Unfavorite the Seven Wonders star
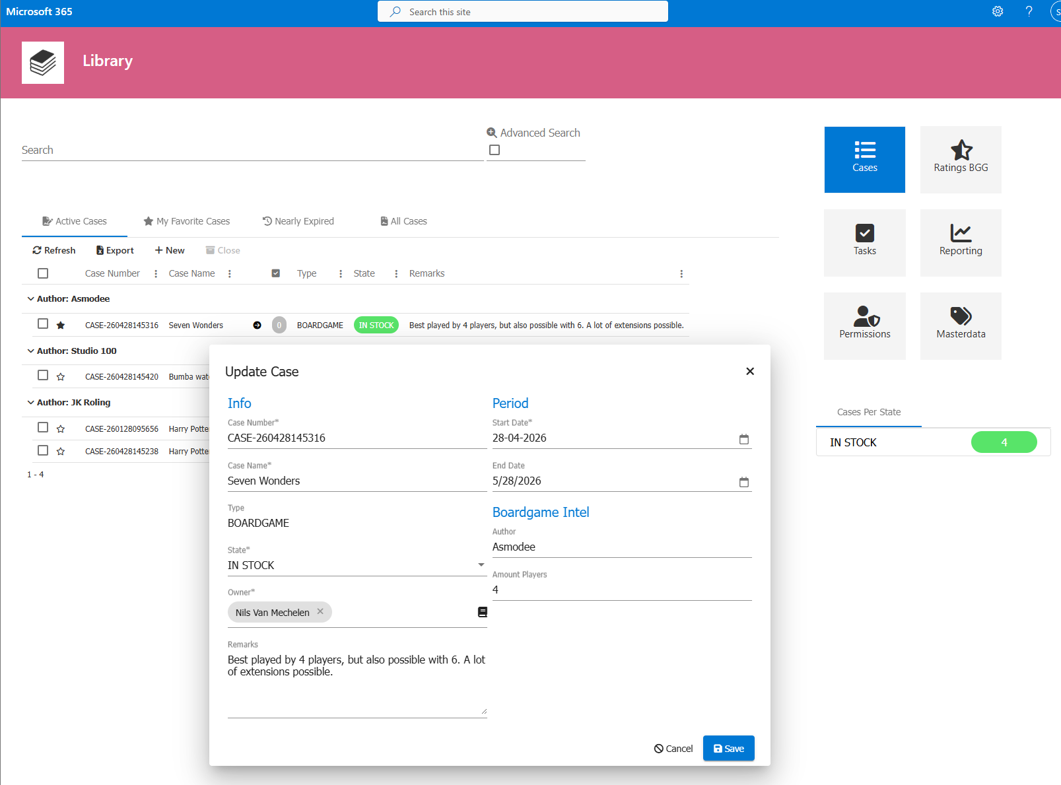Screen dimensions: 1061x785 (x=61, y=325)
